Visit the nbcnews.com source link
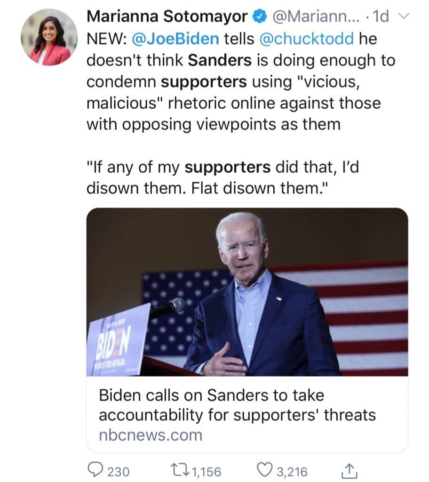429x482 pixels. 151,435
